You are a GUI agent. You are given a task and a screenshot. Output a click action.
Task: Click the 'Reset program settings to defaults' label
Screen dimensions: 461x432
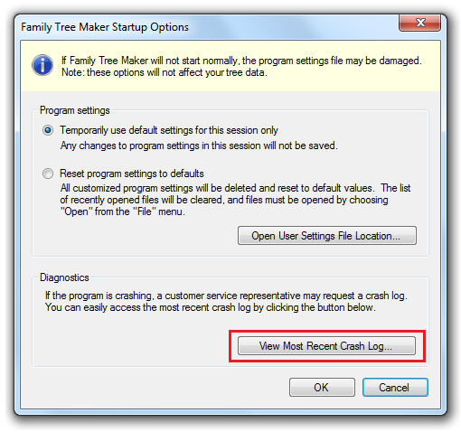click(132, 174)
